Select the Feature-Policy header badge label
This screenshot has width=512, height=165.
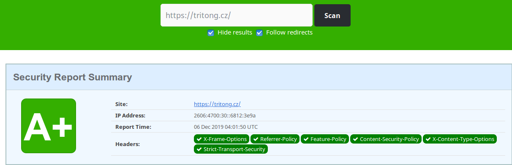(x=328, y=139)
